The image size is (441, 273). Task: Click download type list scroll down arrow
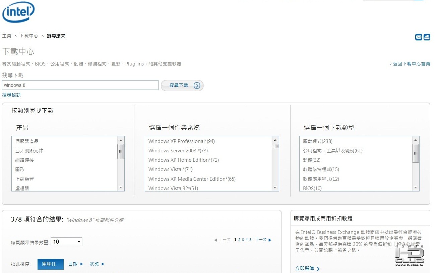point(416,188)
